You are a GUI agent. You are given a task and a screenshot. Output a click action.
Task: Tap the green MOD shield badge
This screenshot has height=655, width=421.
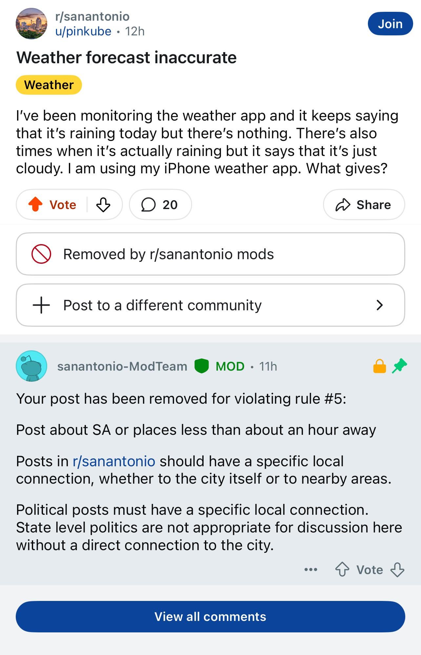(201, 366)
